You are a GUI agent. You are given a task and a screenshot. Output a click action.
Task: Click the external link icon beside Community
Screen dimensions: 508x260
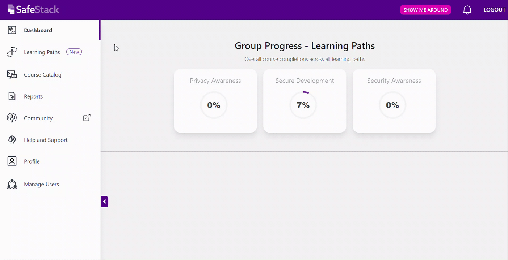click(87, 117)
